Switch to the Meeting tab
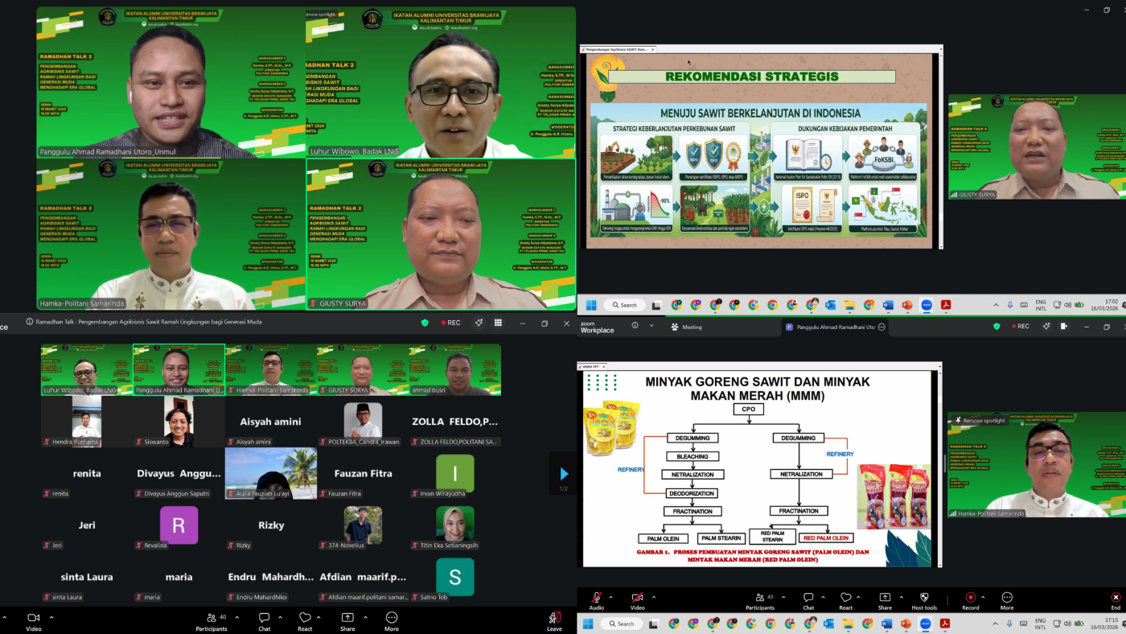 pyautogui.click(x=691, y=327)
